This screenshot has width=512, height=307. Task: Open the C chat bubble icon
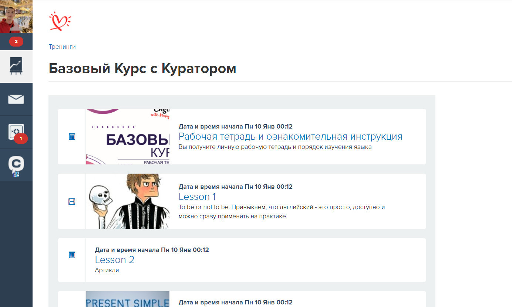pyautogui.click(x=16, y=163)
